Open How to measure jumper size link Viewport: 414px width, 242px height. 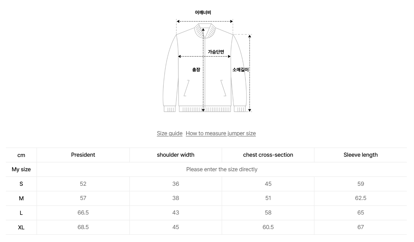tap(221, 133)
